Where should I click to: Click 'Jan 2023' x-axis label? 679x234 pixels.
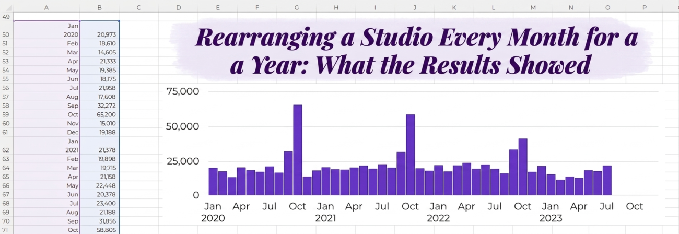tap(551, 212)
